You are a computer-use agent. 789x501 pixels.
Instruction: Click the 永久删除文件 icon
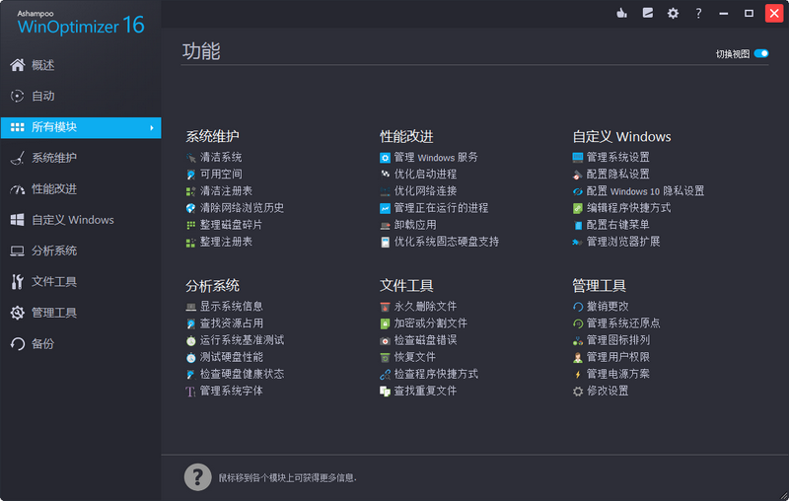[x=385, y=307]
